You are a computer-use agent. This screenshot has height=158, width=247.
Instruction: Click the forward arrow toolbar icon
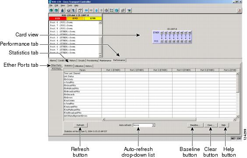(91, 11)
